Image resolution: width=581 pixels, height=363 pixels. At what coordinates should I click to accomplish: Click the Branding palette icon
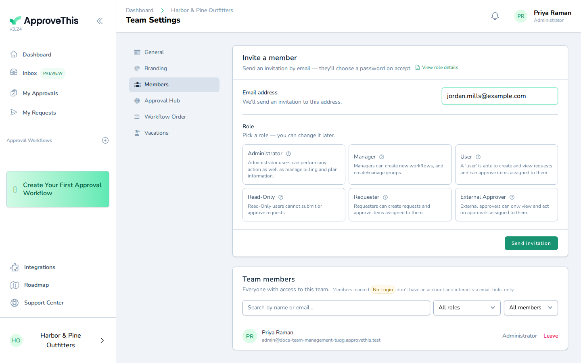pyautogui.click(x=137, y=68)
